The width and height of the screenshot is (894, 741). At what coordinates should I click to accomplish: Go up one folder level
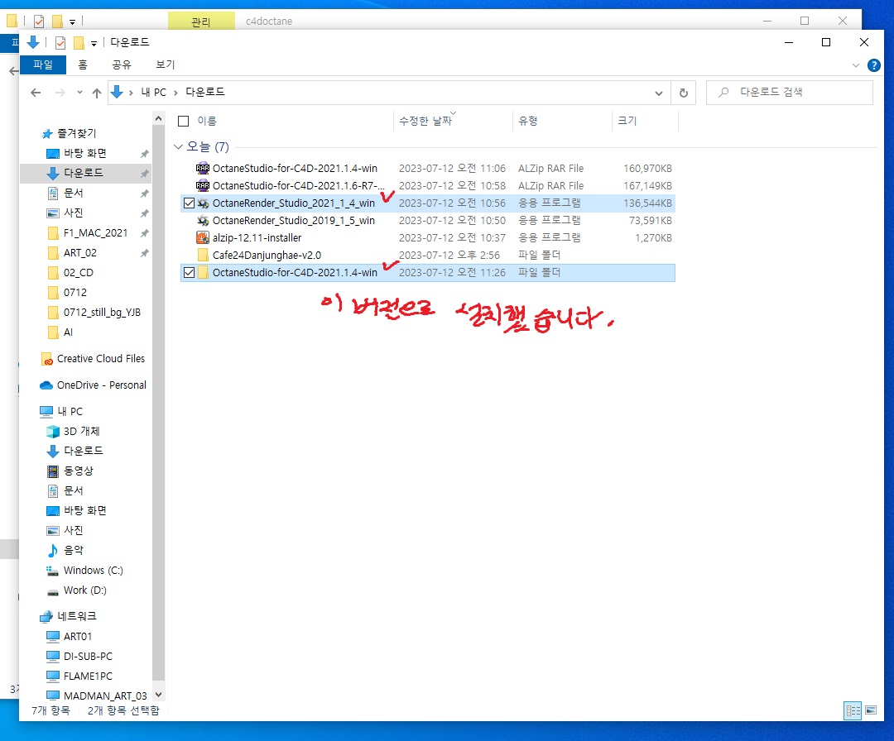[97, 93]
